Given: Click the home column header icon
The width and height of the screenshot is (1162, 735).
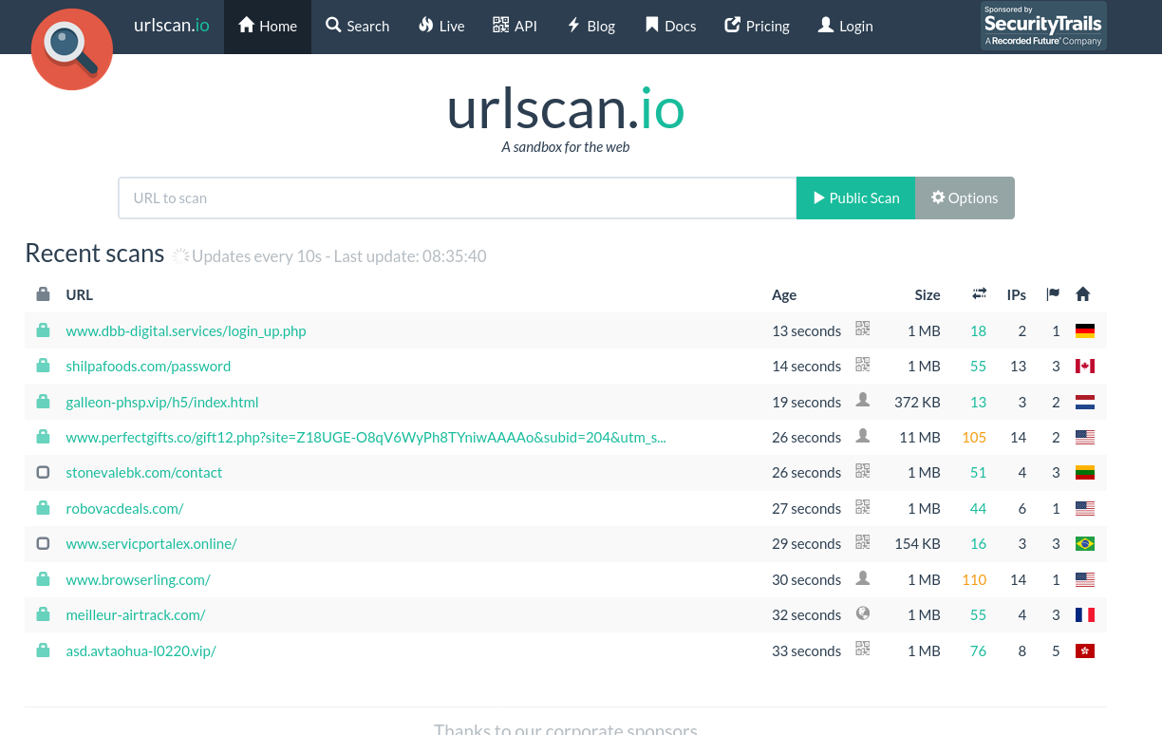Looking at the screenshot, I should (1083, 294).
